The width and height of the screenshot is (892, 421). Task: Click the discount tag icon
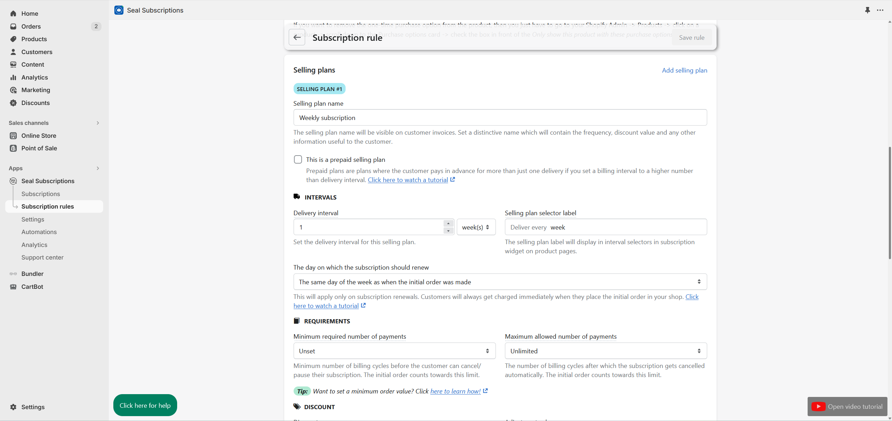pos(297,406)
